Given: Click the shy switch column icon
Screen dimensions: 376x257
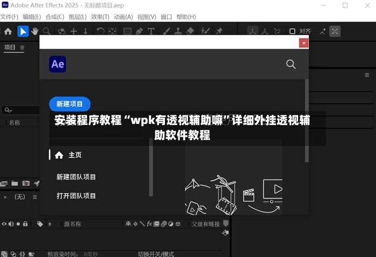Looking at the screenshot, I should 128,224.
